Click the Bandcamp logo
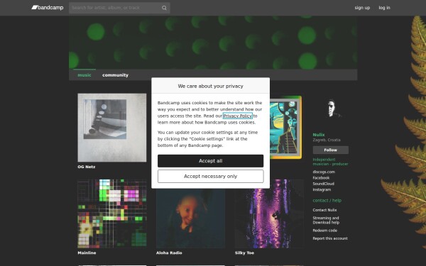426x266 pixels. 48,8
